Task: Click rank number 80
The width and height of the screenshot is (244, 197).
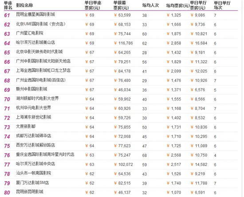Action: (x=7, y=193)
